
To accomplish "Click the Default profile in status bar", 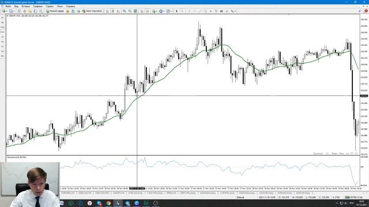I will (x=240, y=197).
